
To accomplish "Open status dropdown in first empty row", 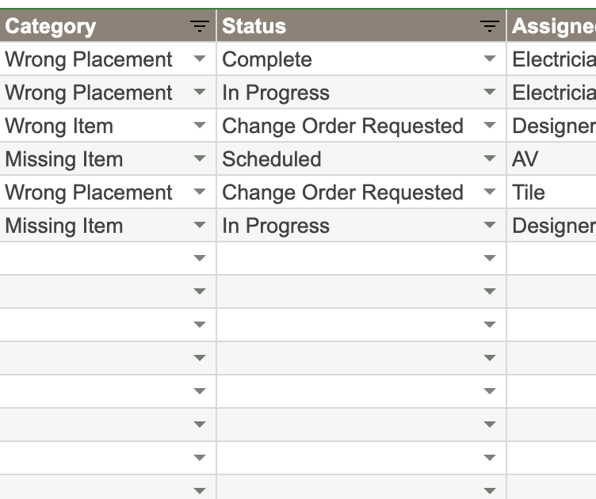I will 490,258.
